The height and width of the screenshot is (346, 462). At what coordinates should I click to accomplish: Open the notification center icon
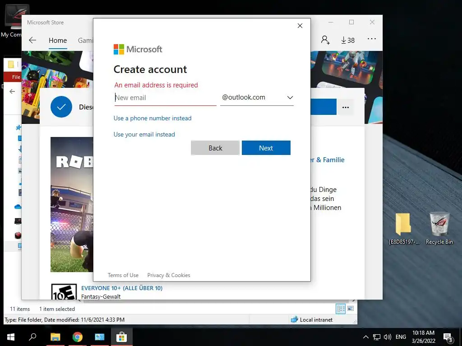(448, 337)
